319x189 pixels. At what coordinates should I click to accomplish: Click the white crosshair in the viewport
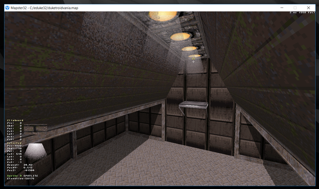(x=193, y=62)
